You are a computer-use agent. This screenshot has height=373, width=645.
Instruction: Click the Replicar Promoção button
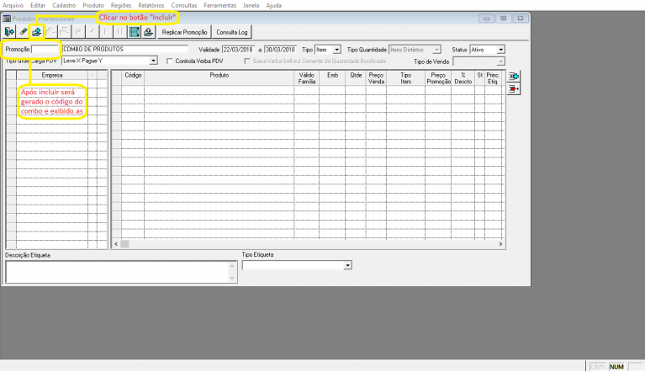[184, 32]
